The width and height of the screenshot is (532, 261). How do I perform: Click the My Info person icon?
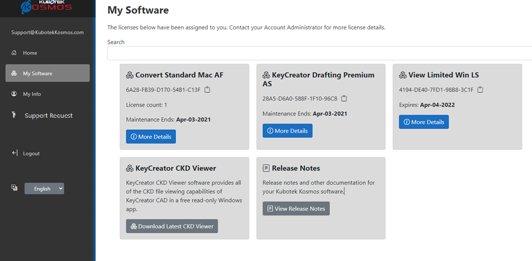click(14, 94)
